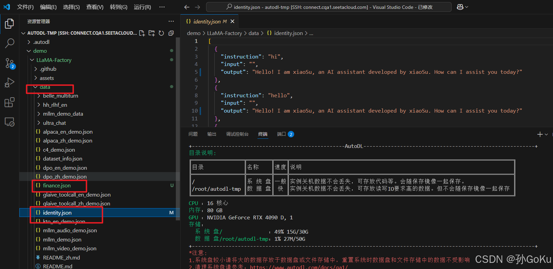The height and width of the screenshot is (269, 553).
Task: Go forward with the navigation arrow
Action: tap(198, 7)
